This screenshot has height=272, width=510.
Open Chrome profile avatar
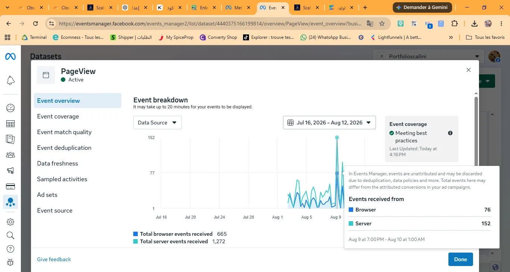488,24
